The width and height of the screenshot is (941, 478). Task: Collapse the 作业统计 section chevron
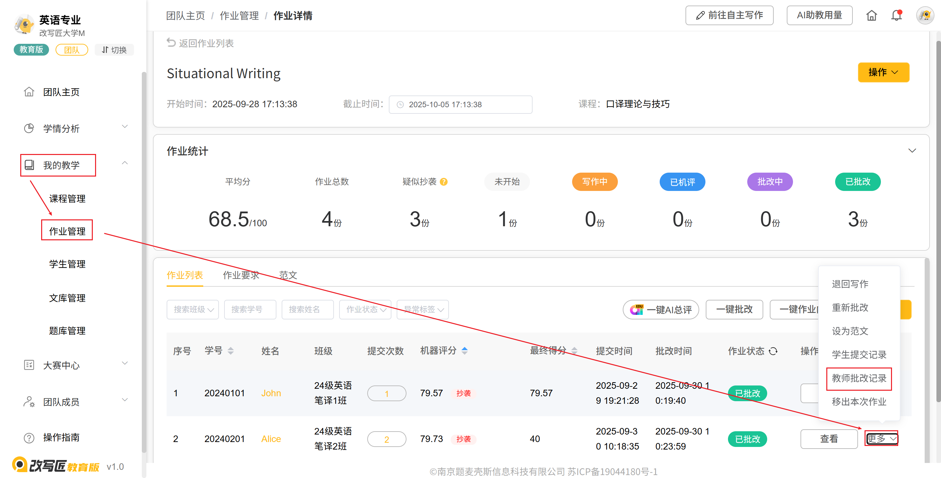click(x=912, y=151)
